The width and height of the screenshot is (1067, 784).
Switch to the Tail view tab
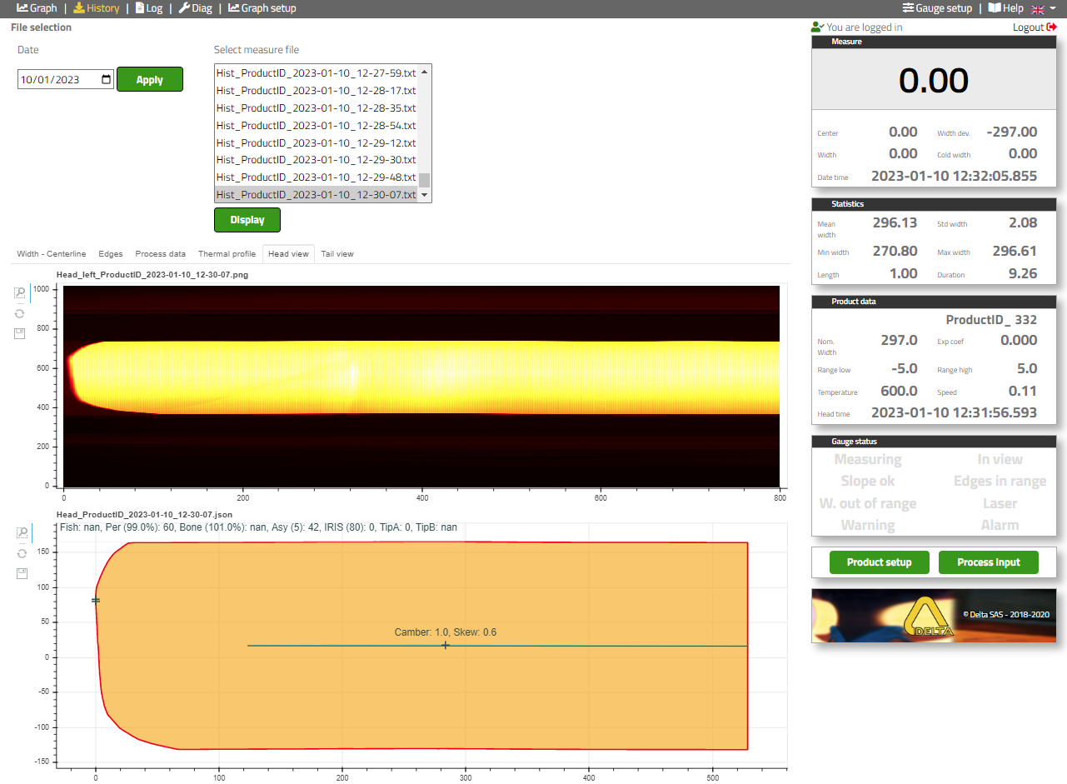(337, 254)
